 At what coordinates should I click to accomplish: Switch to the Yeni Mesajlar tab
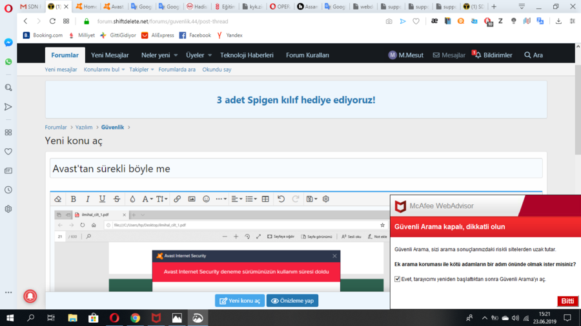[x=110, y=55]
